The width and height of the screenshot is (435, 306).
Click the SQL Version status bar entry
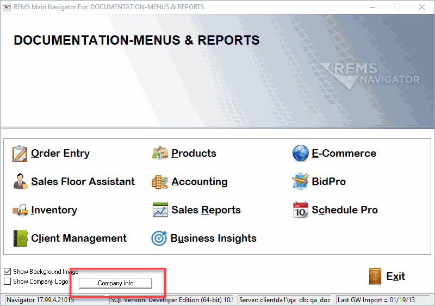click(171, 300)
